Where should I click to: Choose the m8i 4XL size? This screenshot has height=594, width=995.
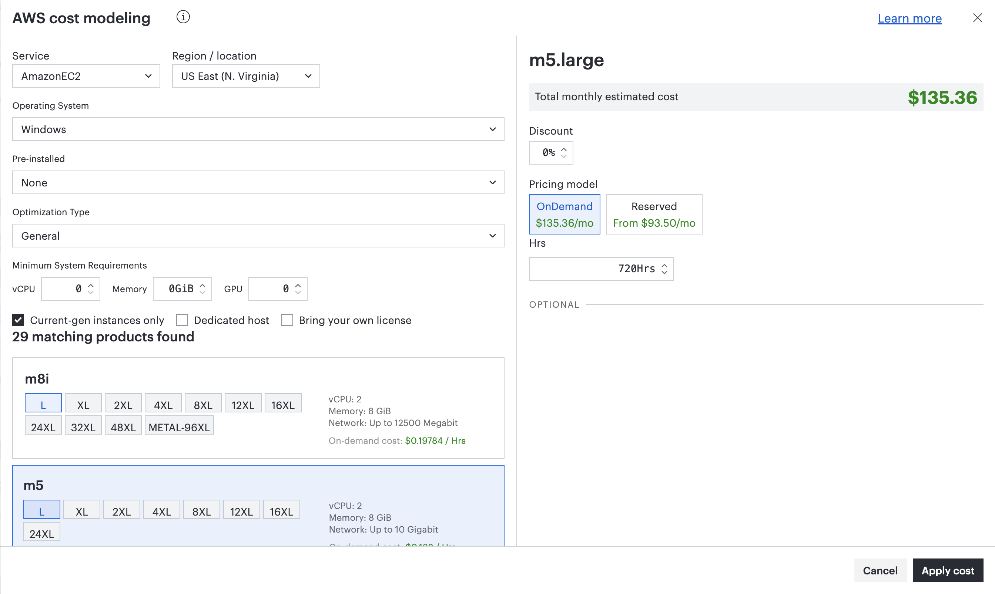click(163, 403)
